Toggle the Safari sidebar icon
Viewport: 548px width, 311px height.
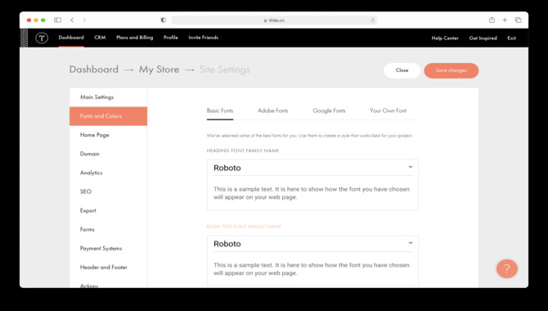coord(58,20)
